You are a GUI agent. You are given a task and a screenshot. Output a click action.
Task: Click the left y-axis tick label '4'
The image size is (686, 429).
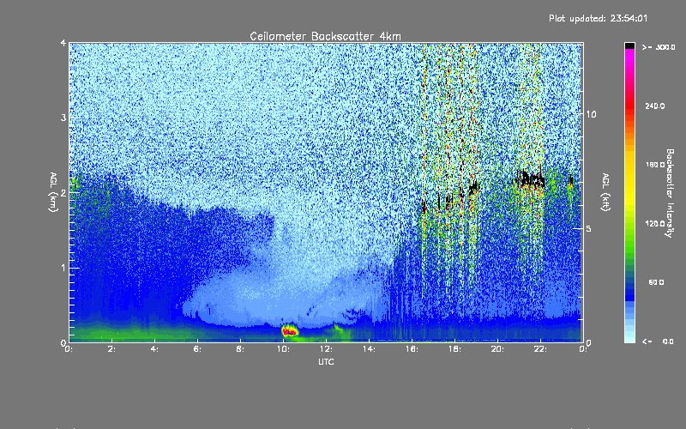point(63,43)
